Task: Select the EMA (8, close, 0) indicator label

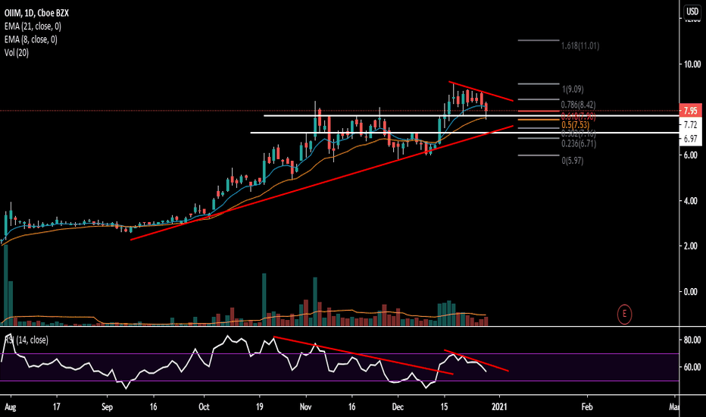Action: tap(30, 39)
